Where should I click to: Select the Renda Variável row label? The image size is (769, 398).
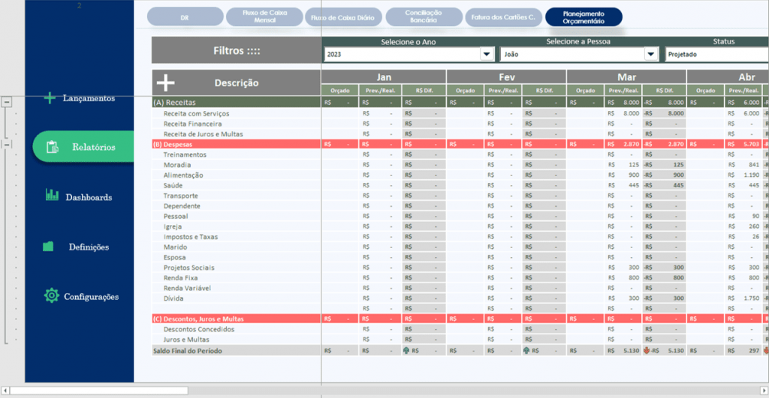[x=187, y=289]
